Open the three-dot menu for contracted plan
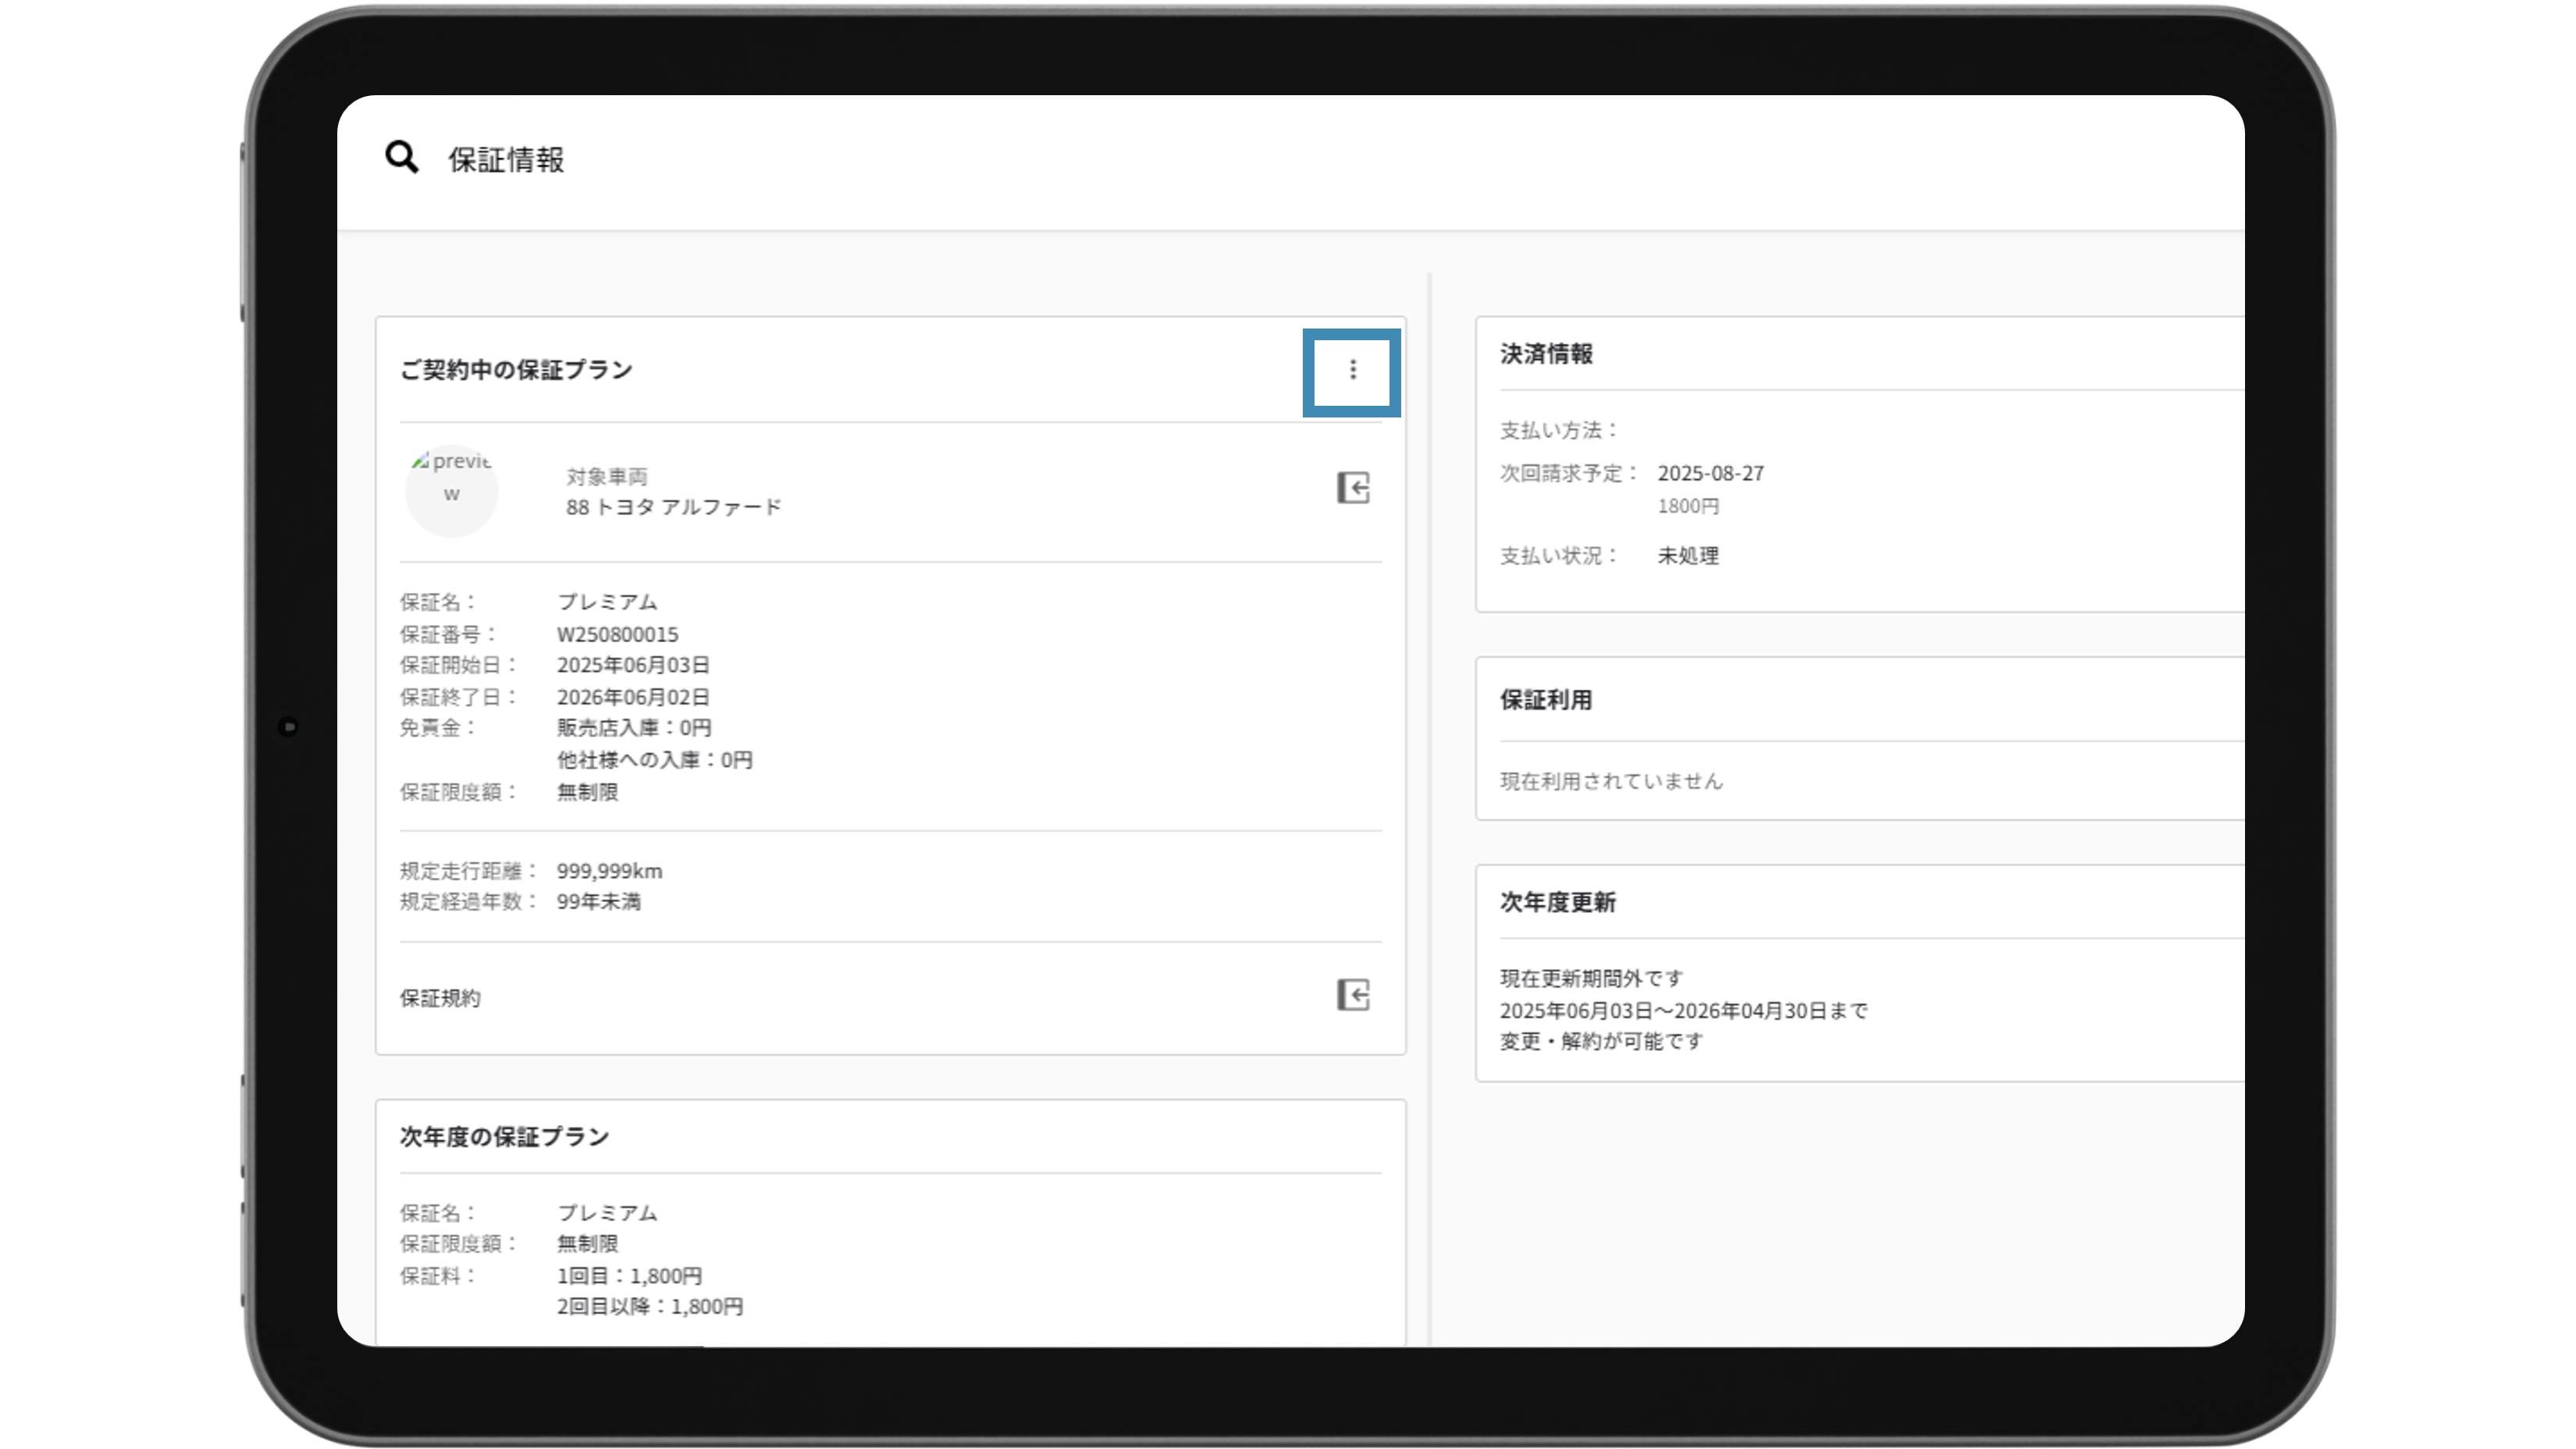The image size is (2576, 1449). [1352, 371]
